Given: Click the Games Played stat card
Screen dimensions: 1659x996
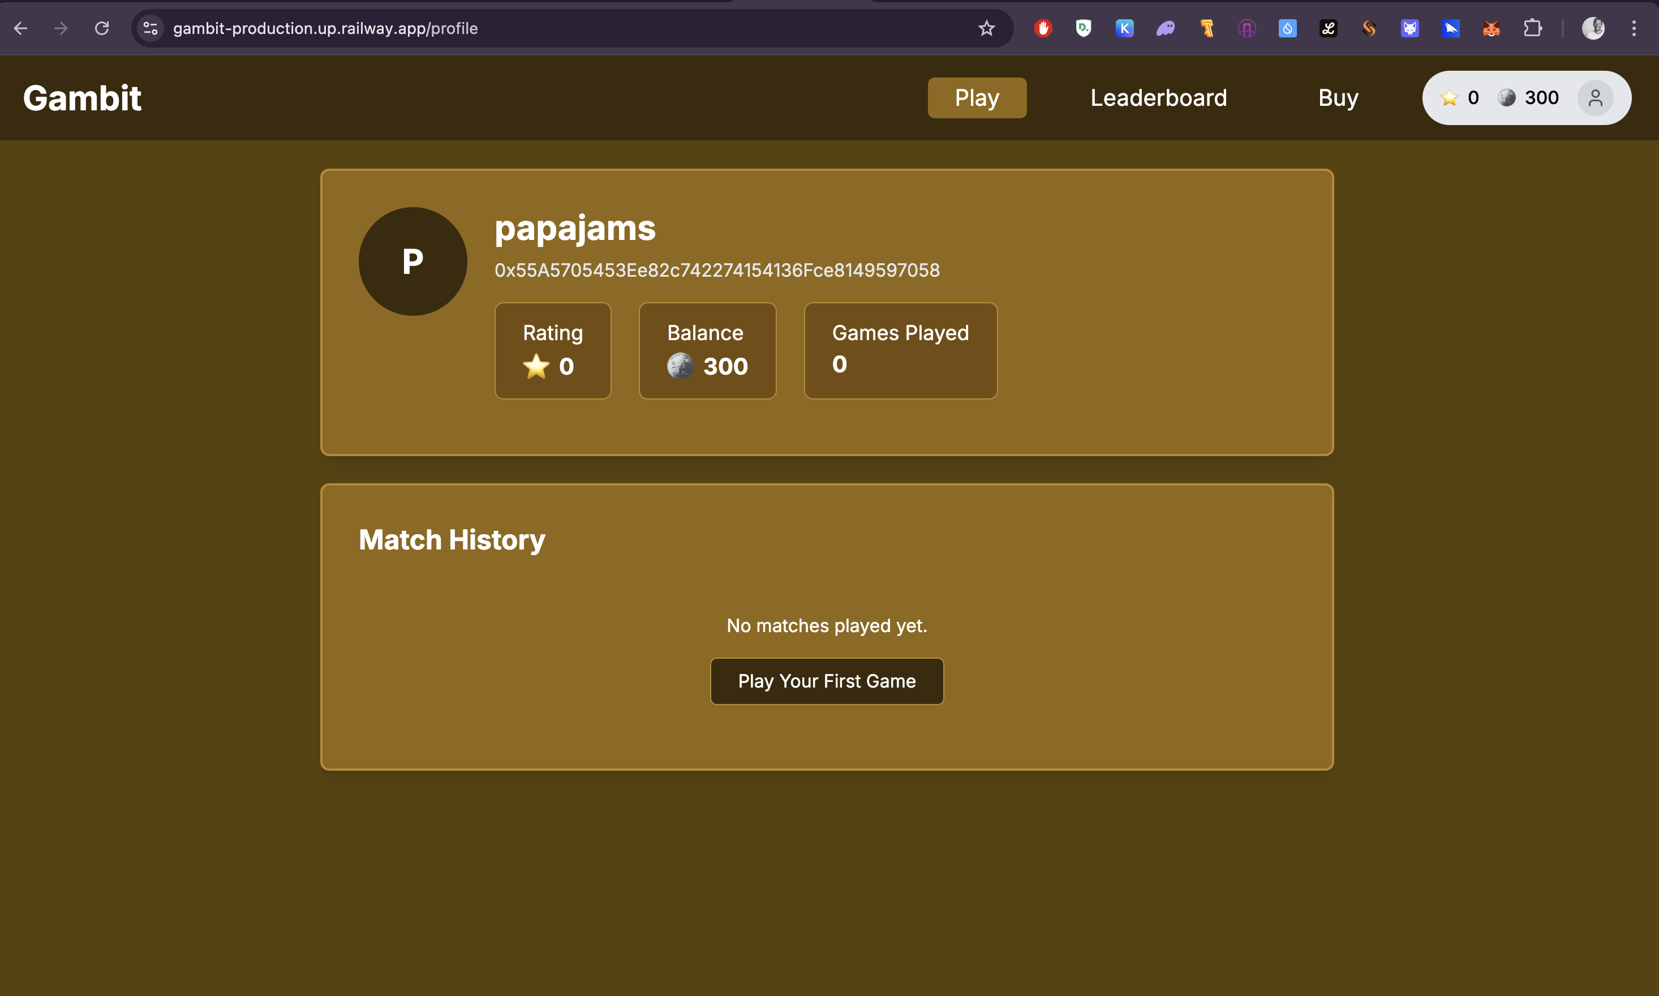Looking at the screenshot, I should coord(900,351).
